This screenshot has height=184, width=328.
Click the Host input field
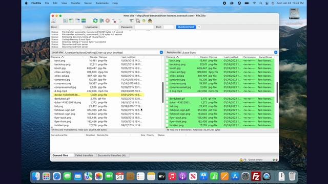coord(71,27)
